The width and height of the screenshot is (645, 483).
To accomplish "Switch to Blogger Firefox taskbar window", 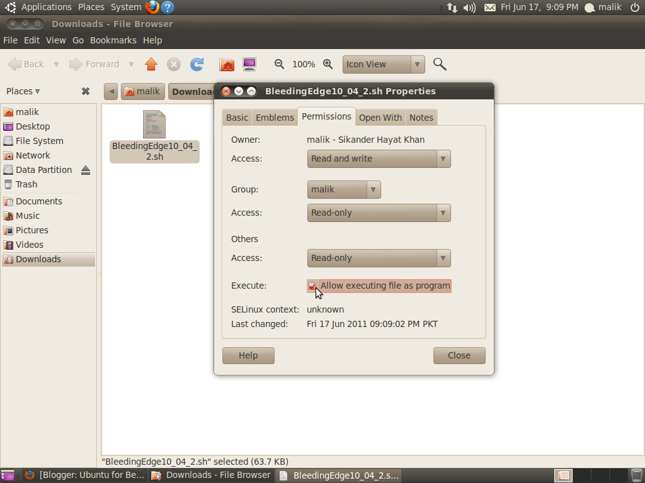I will click(x=85, y=475).
